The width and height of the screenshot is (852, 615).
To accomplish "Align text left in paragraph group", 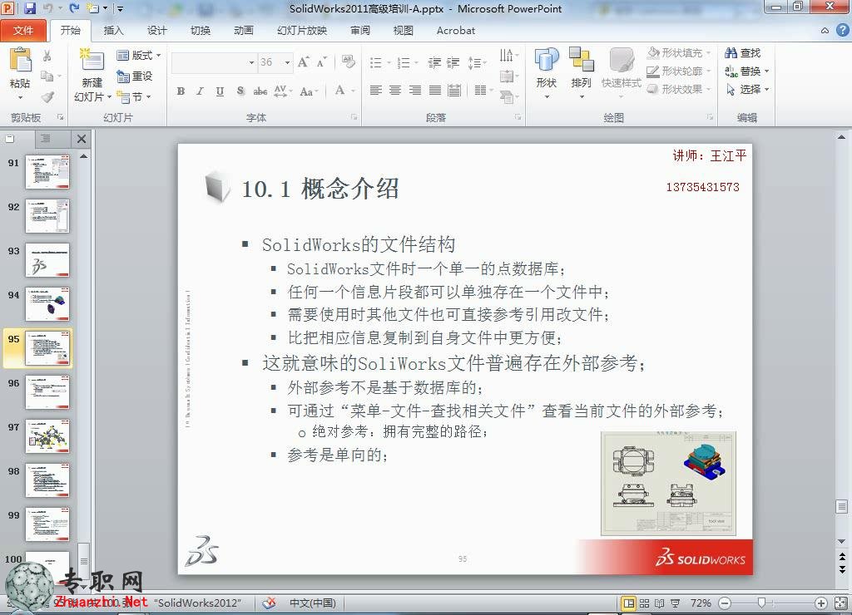I will (375, 90).
